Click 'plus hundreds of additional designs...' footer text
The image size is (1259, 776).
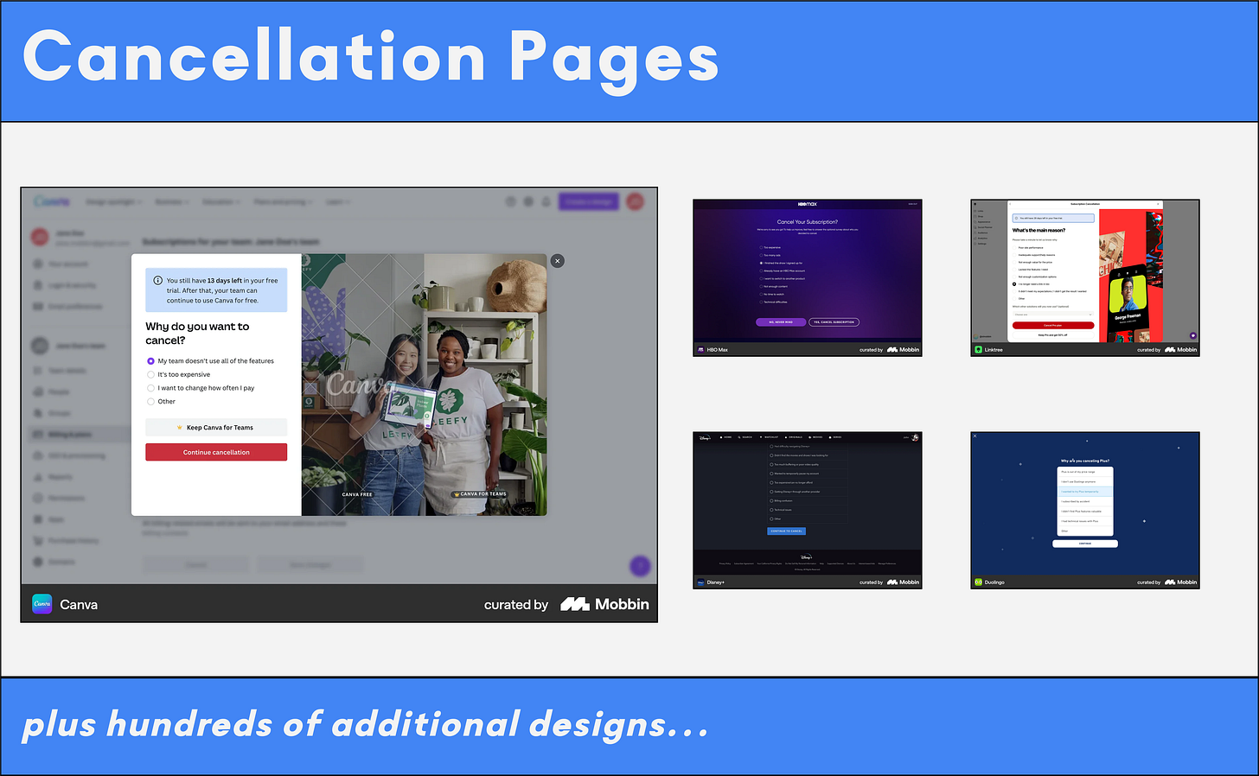[365, 724]
